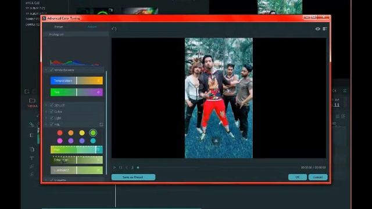Click the Cancel button
This screenshot has width=372, height=209.
[x=318, y=177]
